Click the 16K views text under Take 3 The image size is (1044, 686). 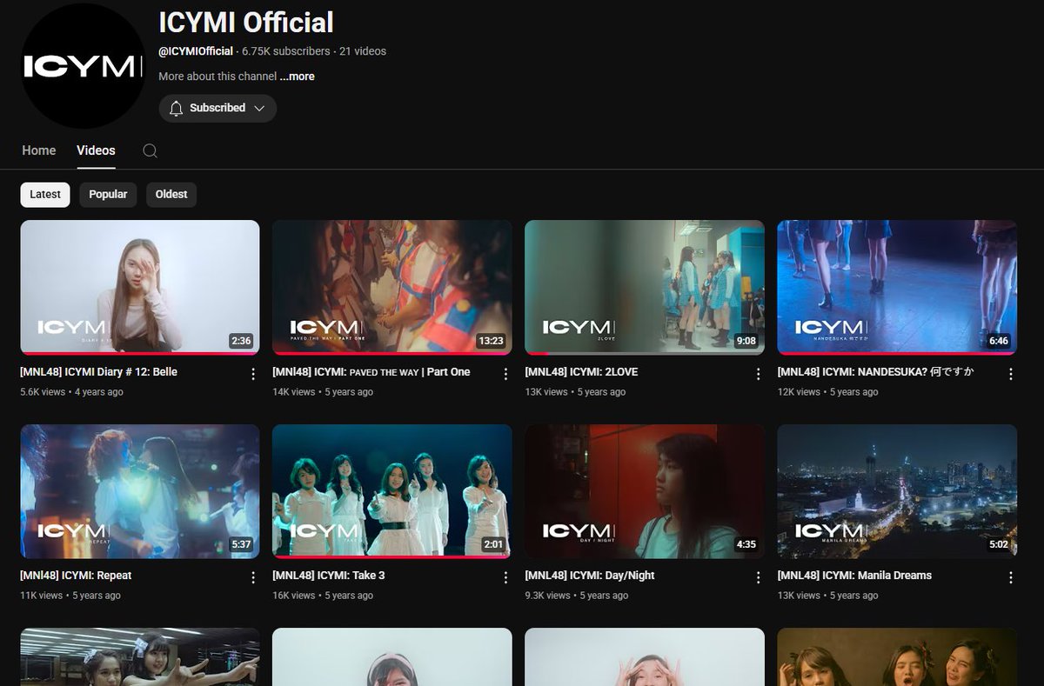tap(293, 596)
